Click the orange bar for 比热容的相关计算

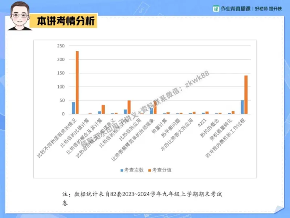point(129,107)
